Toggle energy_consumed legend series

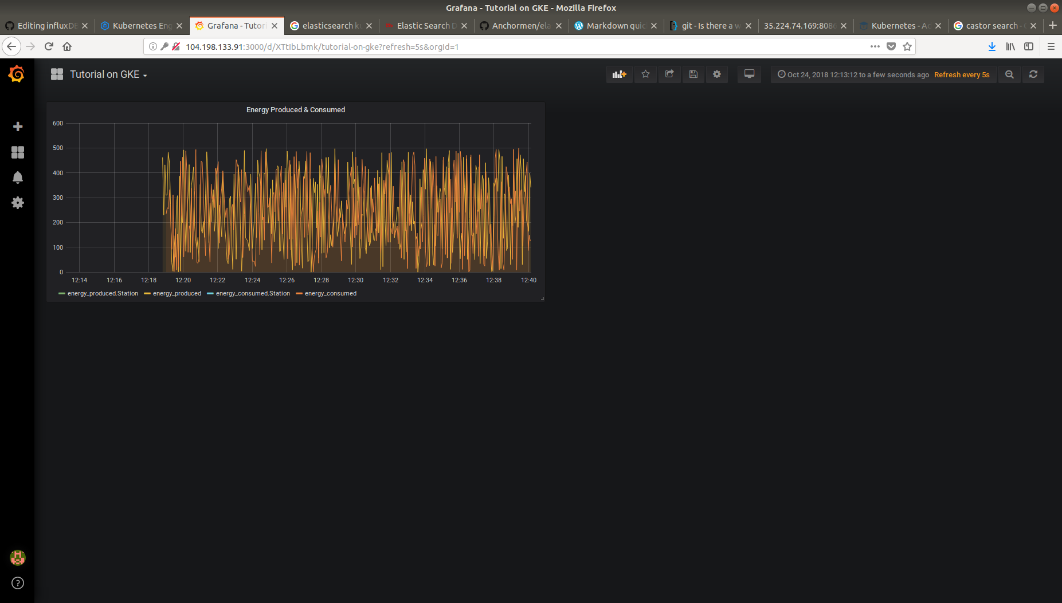(x=331, y=293)
